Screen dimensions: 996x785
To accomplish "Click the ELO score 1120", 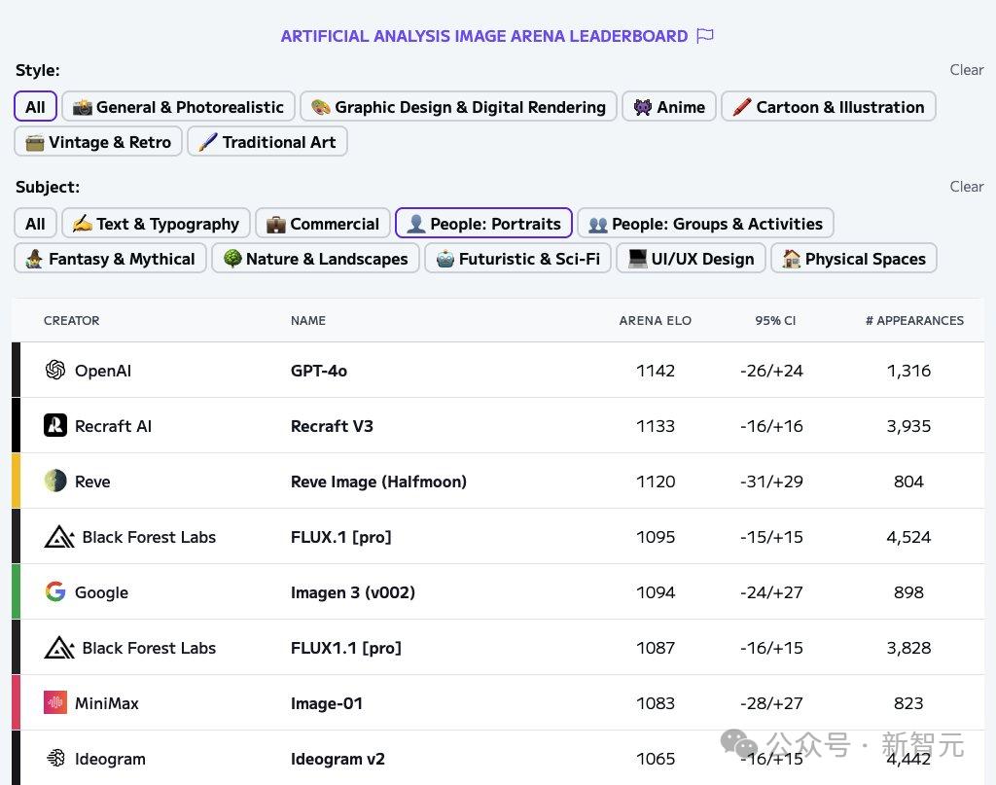I will click(x=656, y=482).
